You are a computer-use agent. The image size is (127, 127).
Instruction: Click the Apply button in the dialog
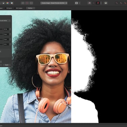[7, 65]
